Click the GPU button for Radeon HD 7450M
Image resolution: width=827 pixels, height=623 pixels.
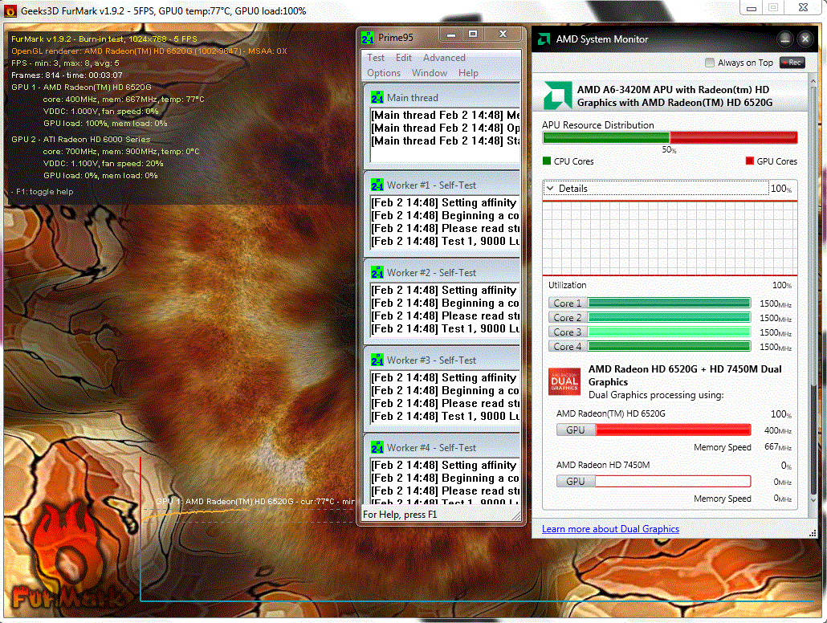pos(576,482)
